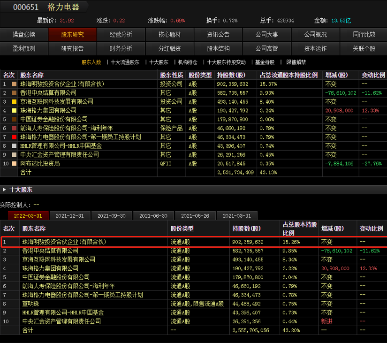The height and width of the screenshot is (343, 387).
Task: Click swatch beside 珠海格力集团有限公司 in top table
Action: click(x=15, y=110)
